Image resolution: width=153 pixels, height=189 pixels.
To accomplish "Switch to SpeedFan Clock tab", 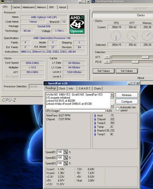I will tap(62, 88).
